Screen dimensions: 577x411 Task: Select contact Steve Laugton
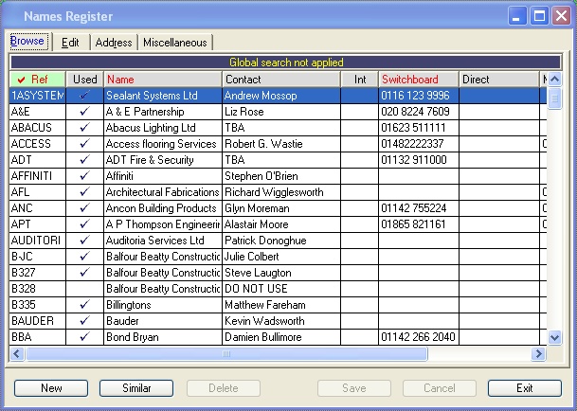pyautogui.click(x=258, y=273)
